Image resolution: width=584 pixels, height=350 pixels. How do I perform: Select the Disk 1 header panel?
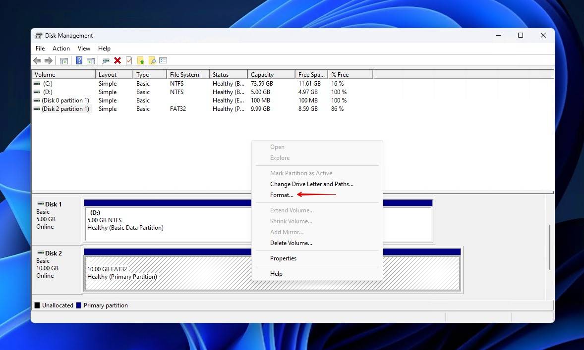[58, 221]
